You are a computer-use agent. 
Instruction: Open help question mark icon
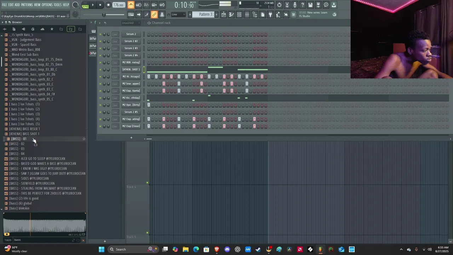tap(303, 5)
